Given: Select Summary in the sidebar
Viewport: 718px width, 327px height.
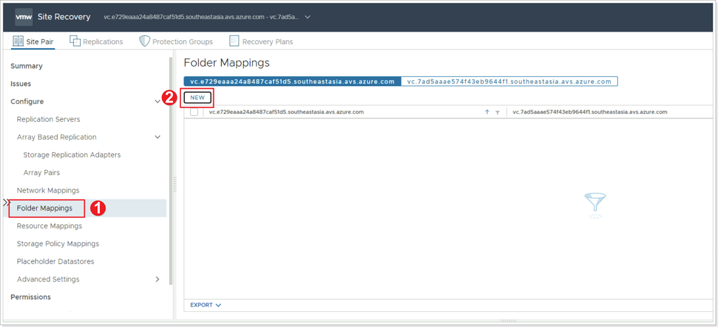Looking at the screenshot, I should coord(26,66).
